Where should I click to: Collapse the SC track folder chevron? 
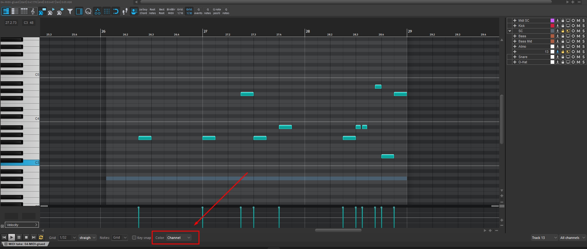pos(510,31)
